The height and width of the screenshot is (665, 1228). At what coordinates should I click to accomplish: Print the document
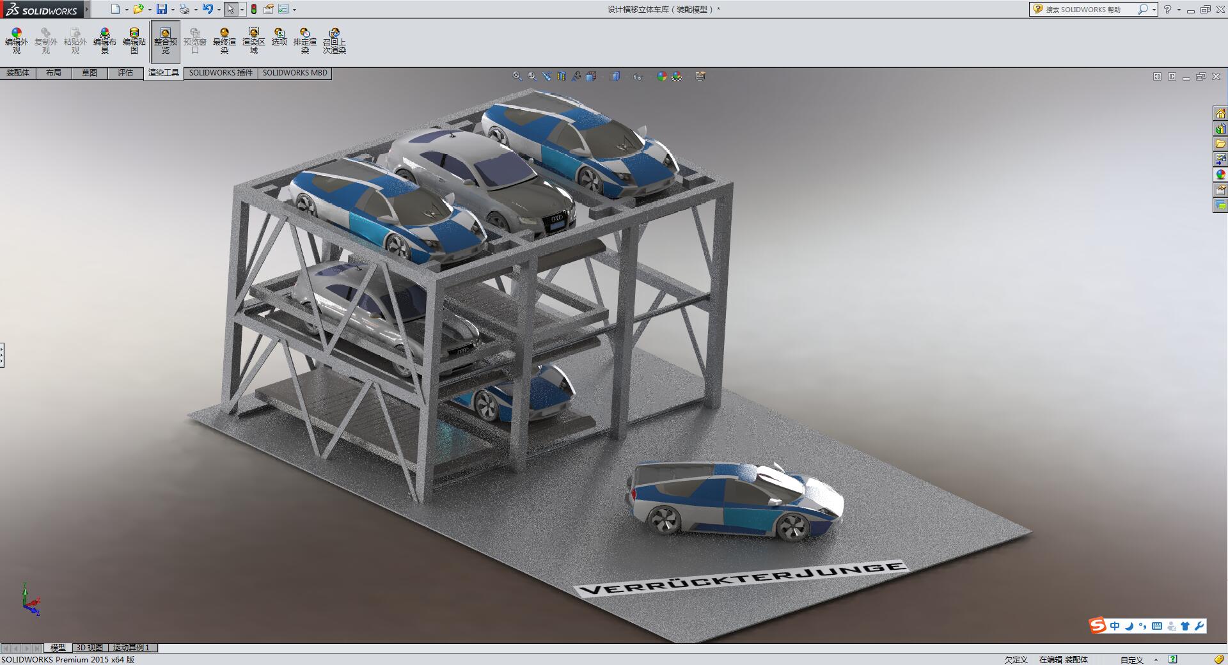click(184, 9)
